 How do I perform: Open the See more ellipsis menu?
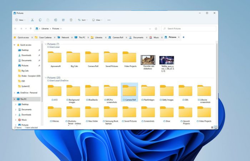coord(109,20)
